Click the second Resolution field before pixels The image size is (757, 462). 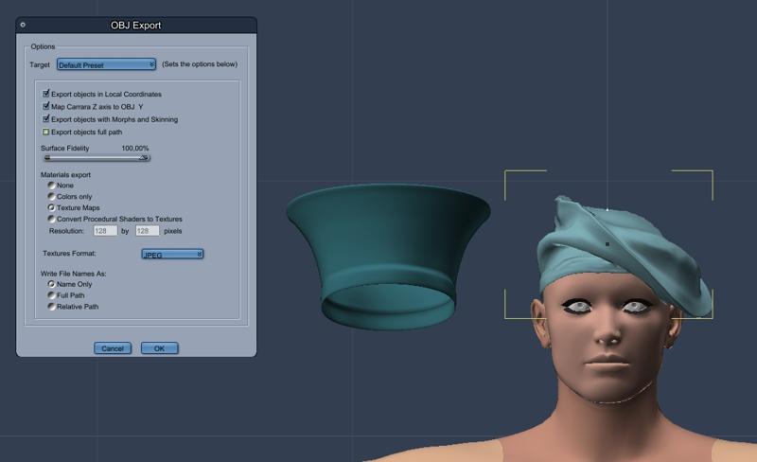[148, 231]
